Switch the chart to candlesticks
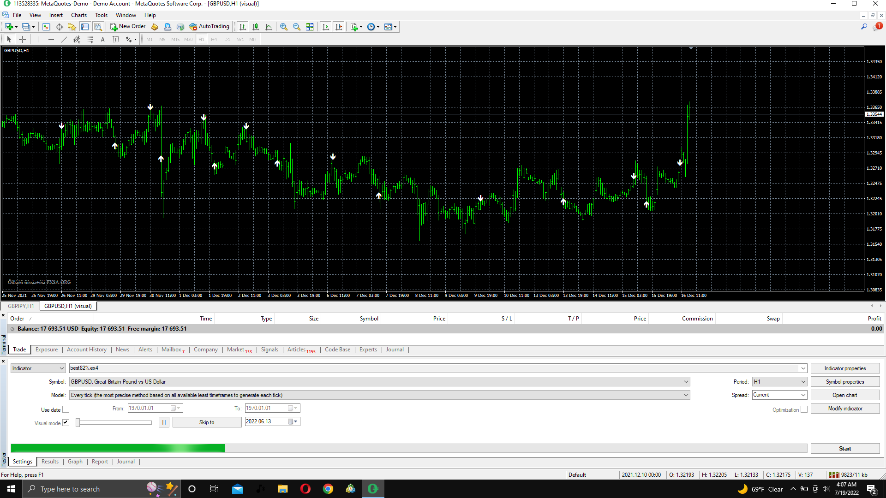 click(x=256, y=27)
